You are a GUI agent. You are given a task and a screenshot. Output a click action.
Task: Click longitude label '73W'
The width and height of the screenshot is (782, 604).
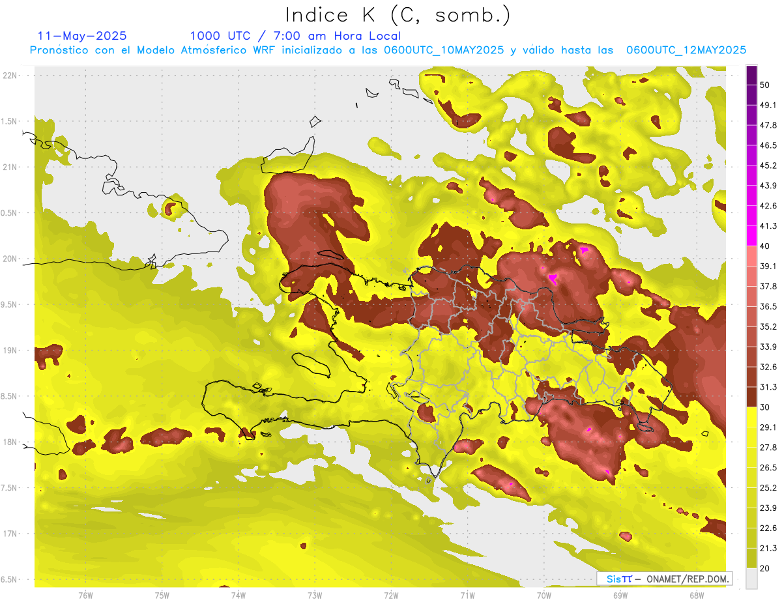click(315, 596)
